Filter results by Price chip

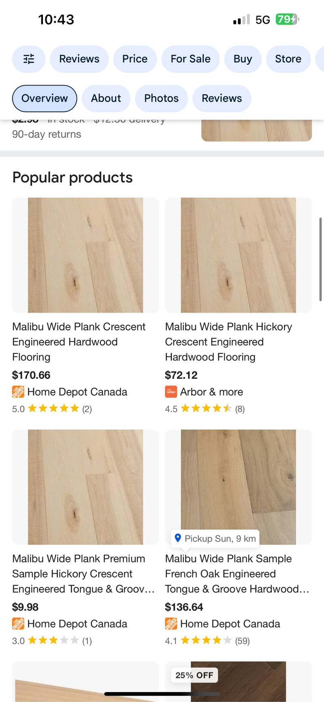(x=135, y=59)
